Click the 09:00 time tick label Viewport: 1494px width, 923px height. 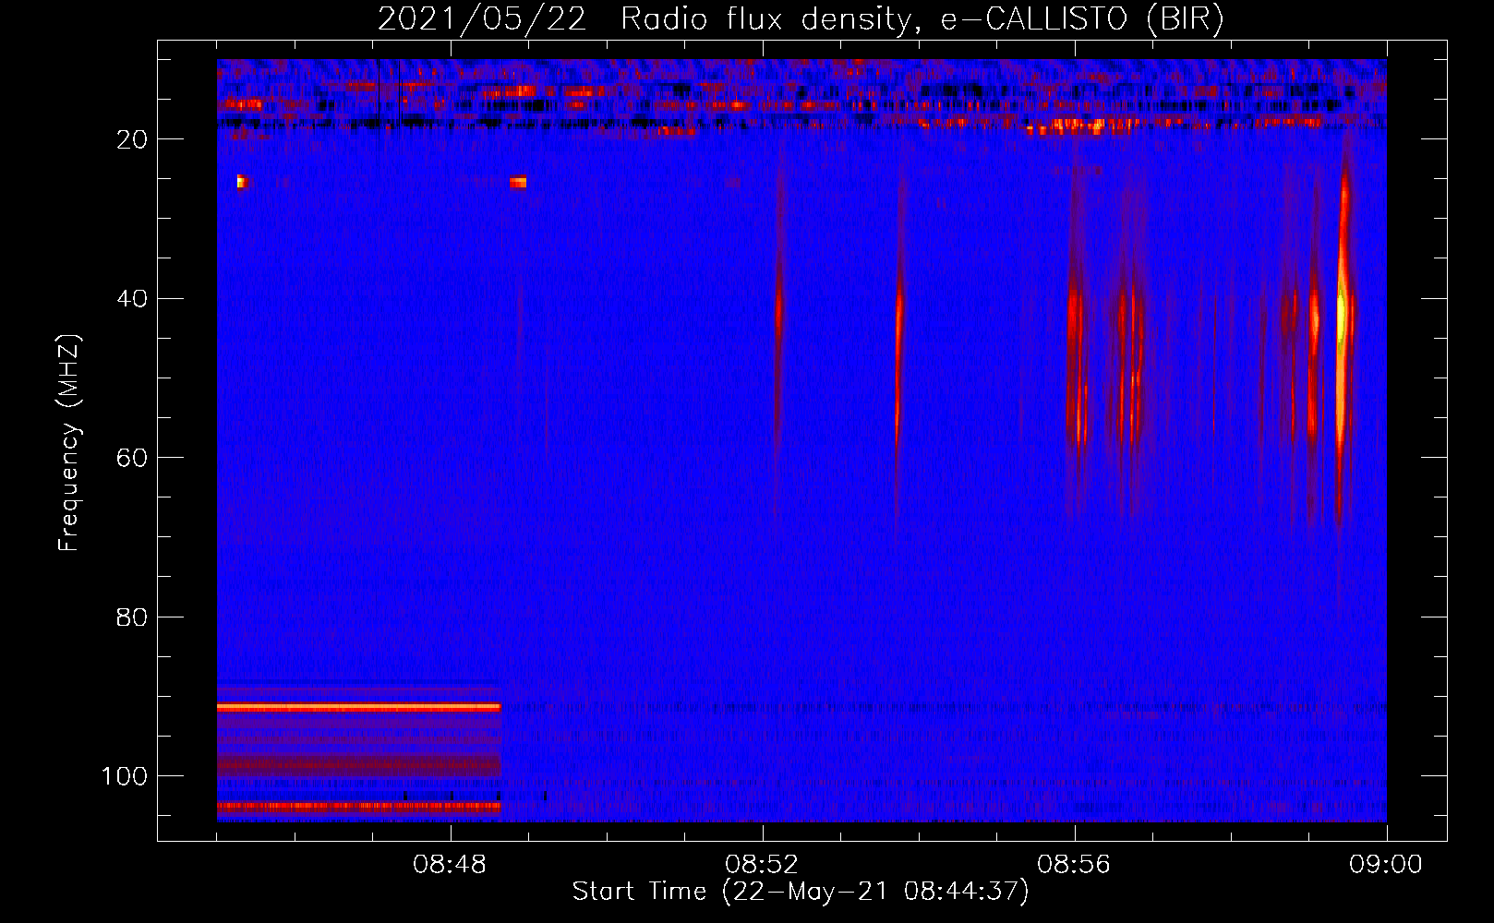coord(1386,865)
